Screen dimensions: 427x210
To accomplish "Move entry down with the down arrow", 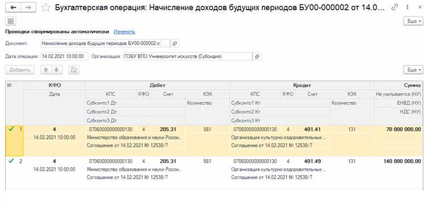I will 56,70.
